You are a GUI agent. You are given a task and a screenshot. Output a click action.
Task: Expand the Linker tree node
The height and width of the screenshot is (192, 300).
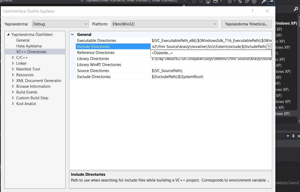[13, 63]
